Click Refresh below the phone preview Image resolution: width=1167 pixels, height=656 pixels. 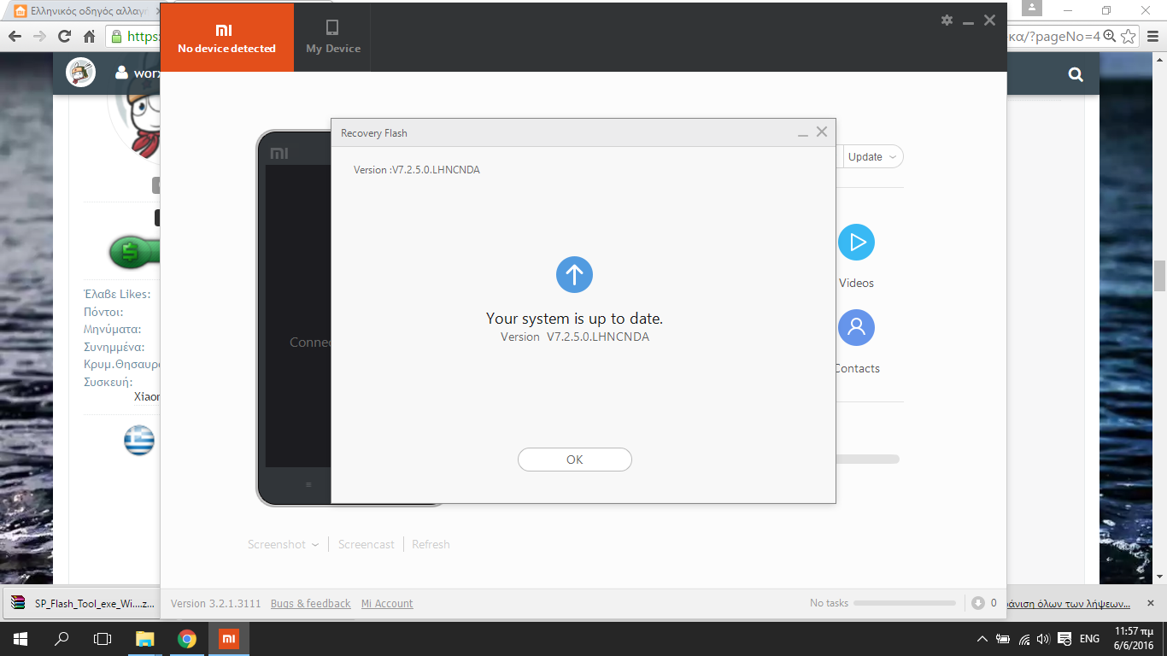pyautogui.click(x=431, y=544)
